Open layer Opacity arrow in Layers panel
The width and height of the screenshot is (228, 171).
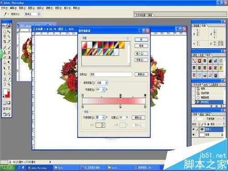[x=224, y=119]
